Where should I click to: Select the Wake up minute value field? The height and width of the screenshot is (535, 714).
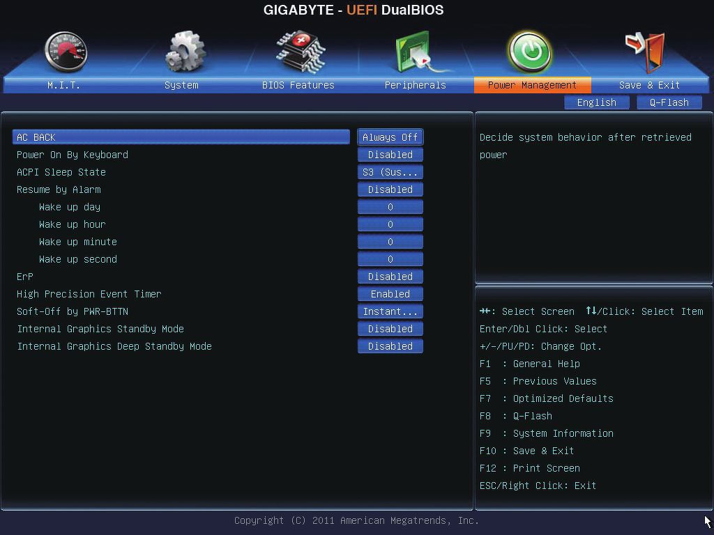[390, 242]
